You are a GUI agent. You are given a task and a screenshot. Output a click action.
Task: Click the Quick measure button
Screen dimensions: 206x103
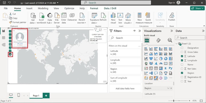[148, 18]
